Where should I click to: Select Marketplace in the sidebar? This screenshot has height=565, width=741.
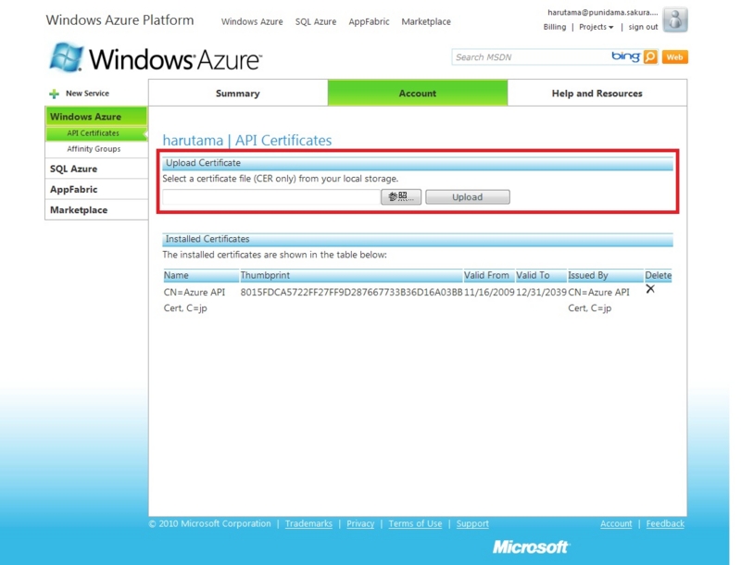pyautogui.click(x=96, y=209)
